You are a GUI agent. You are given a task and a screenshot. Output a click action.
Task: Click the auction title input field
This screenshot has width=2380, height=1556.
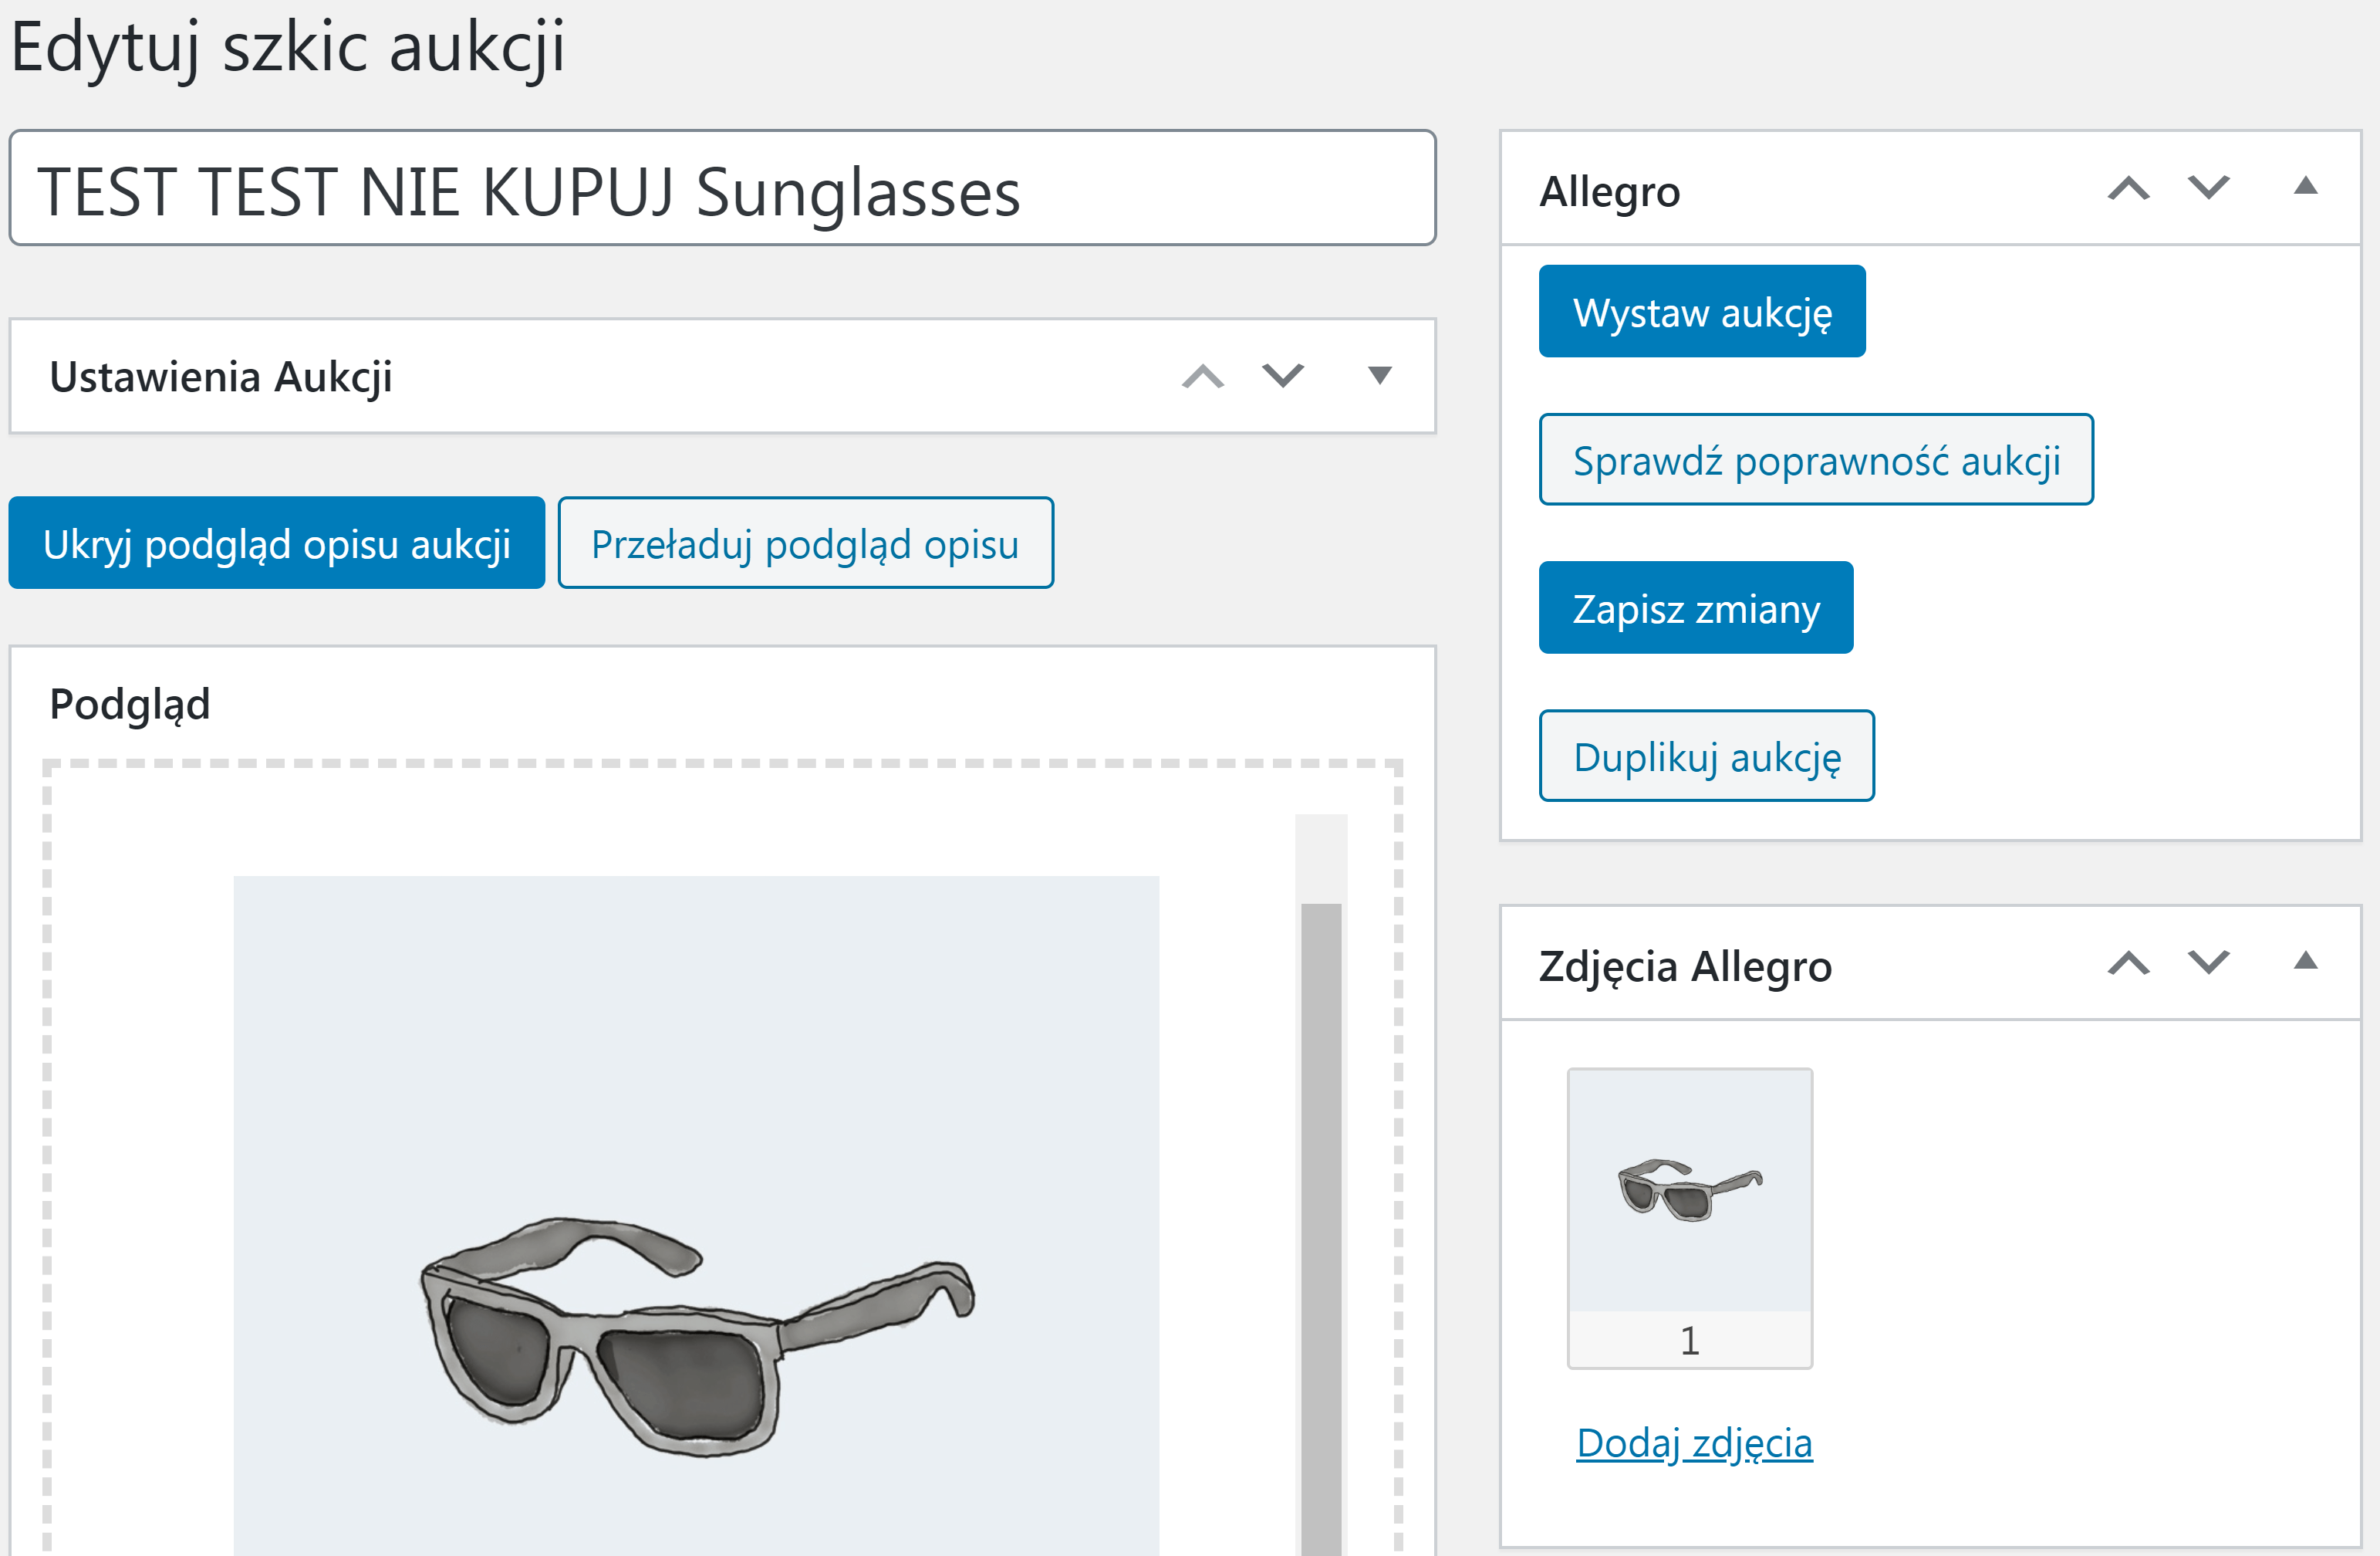coord(723,188)
